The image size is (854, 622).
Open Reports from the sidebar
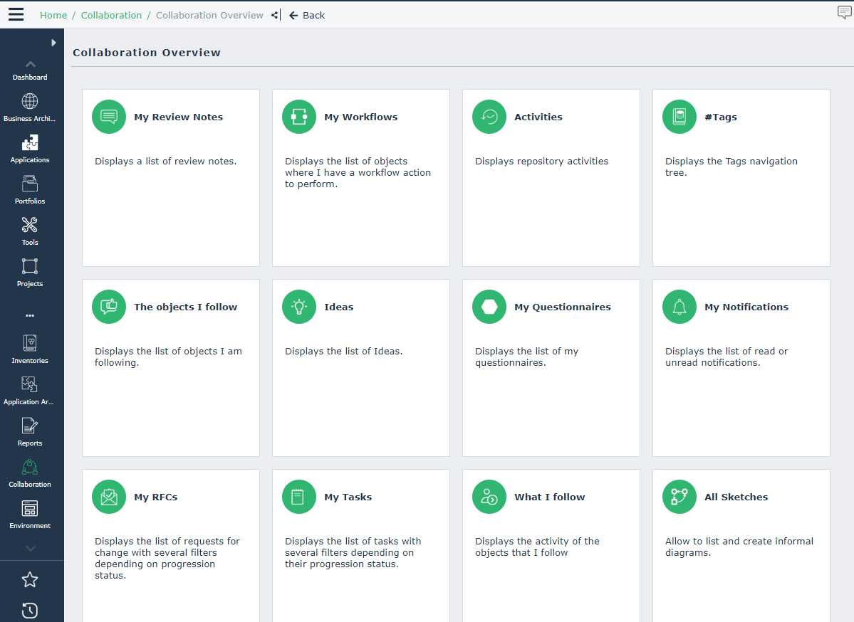click(30, 432)
